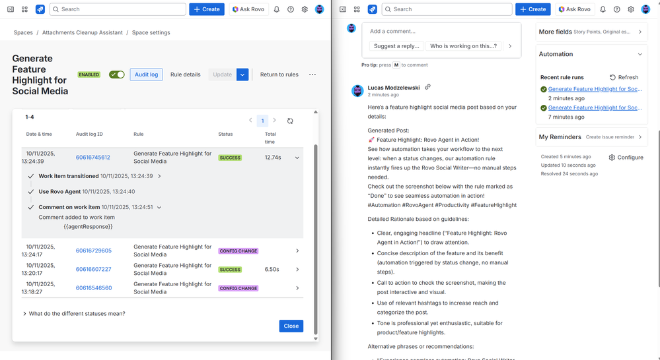This screenshot has width=660, height=360.
Task: Copy link to Lucas Modzelewski comment
Action: point(427,87)
